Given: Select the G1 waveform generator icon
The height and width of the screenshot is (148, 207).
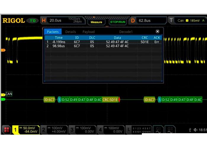Looking at the screenshot, I should click(x=158, y=130).
